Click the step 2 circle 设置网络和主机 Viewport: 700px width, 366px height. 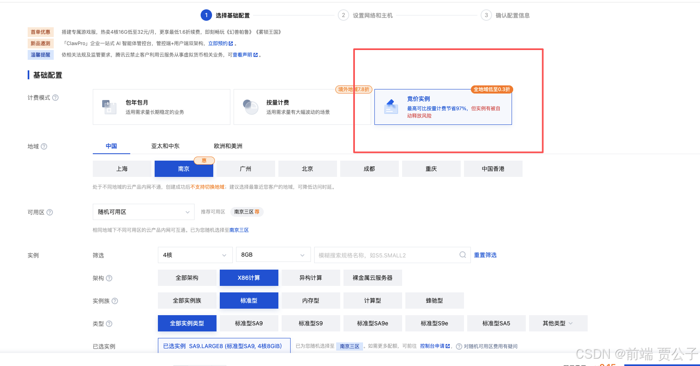coord(343,15)
